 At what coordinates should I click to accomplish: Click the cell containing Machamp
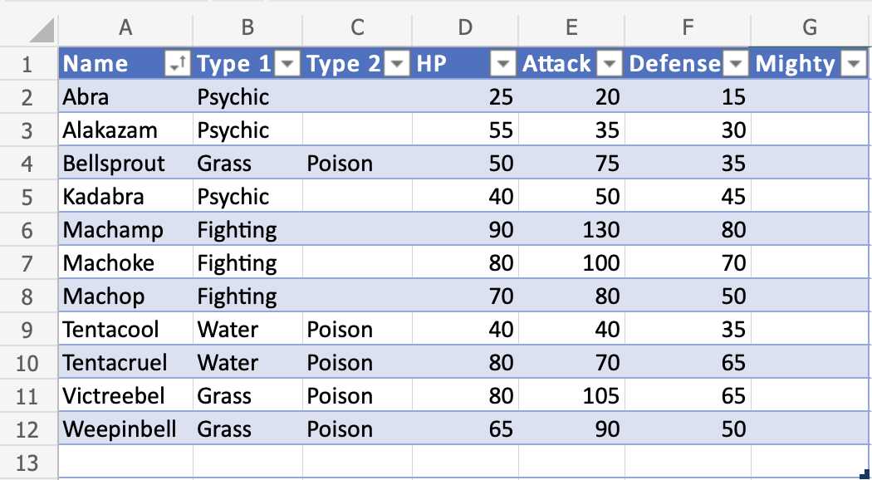pyautogui.click(x=125, y=230)
